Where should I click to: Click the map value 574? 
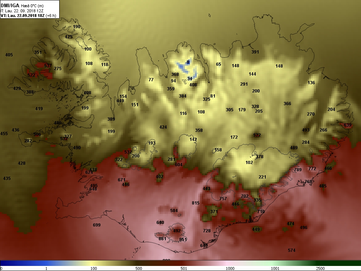click(x=291, y=250)
